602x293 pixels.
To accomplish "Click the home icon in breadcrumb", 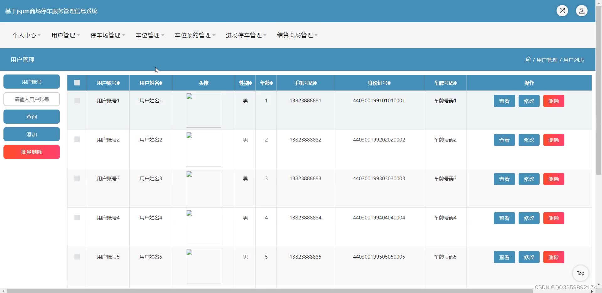I will coord(528,59).
